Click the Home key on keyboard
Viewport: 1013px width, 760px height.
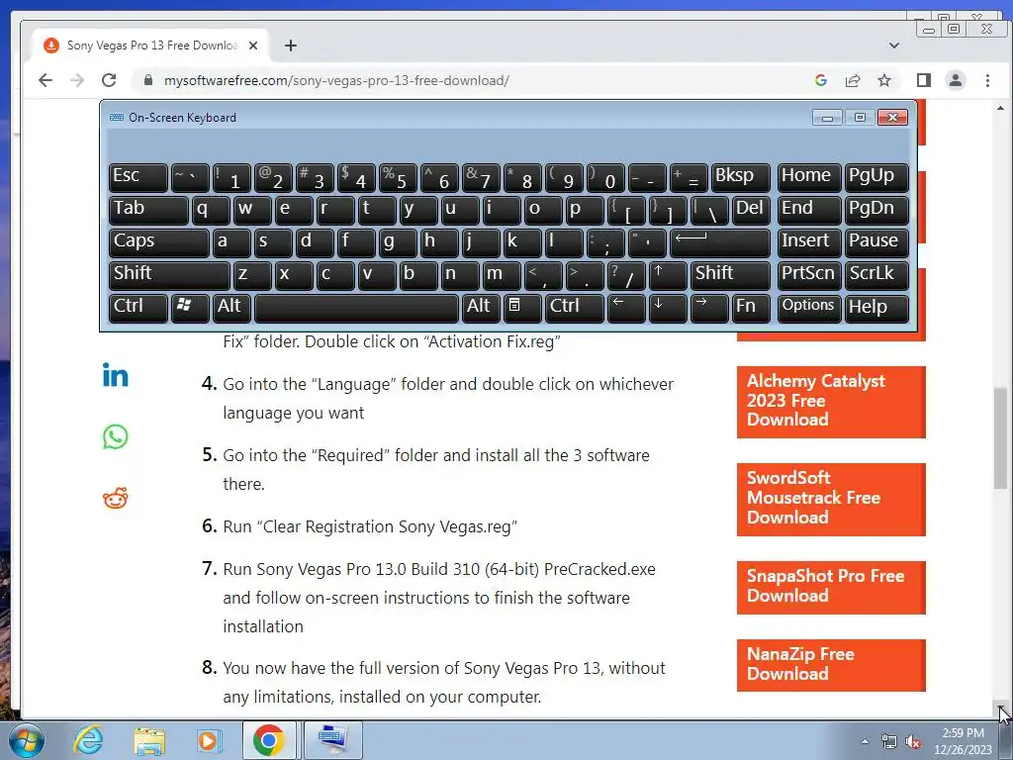coord(809,177)
